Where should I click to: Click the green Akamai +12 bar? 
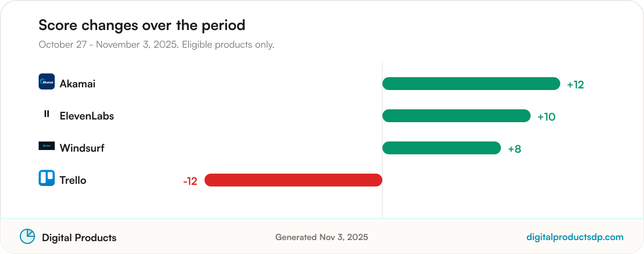[x=471, y=84]
